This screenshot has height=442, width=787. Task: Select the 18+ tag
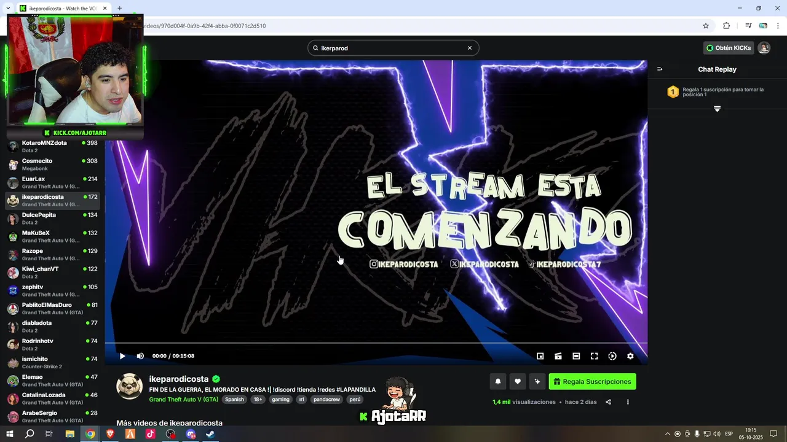point(258,399)
